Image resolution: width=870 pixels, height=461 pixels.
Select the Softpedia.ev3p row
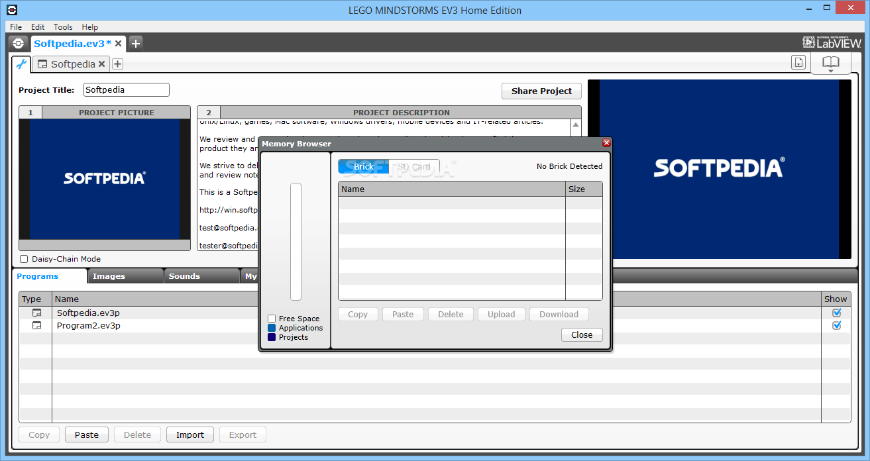(435, 313)
